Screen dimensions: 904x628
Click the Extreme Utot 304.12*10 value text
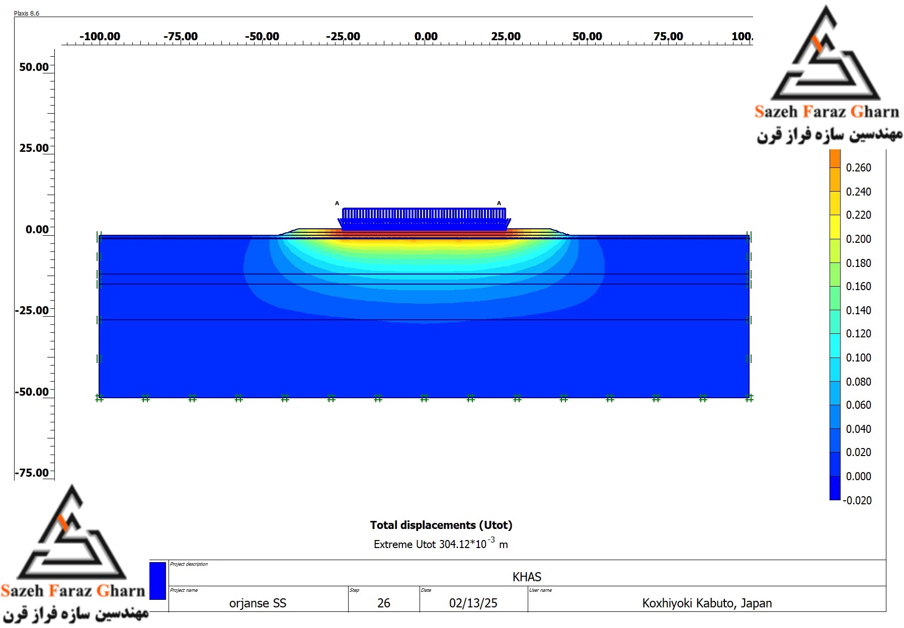[441, 544]
